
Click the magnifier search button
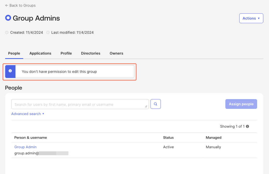pos(156,104)
